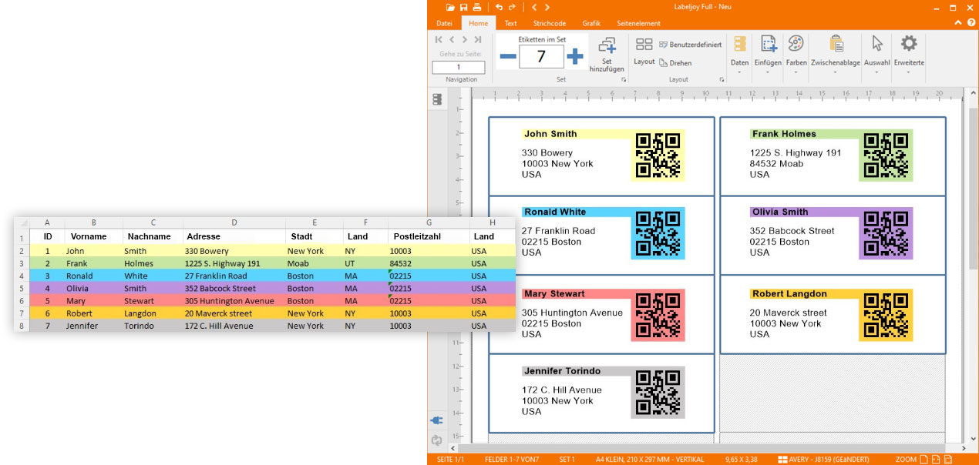Select the QR code on Ronald White label
Image resolution: width=979 pixels, height=465 pixels.
point(658,233)
